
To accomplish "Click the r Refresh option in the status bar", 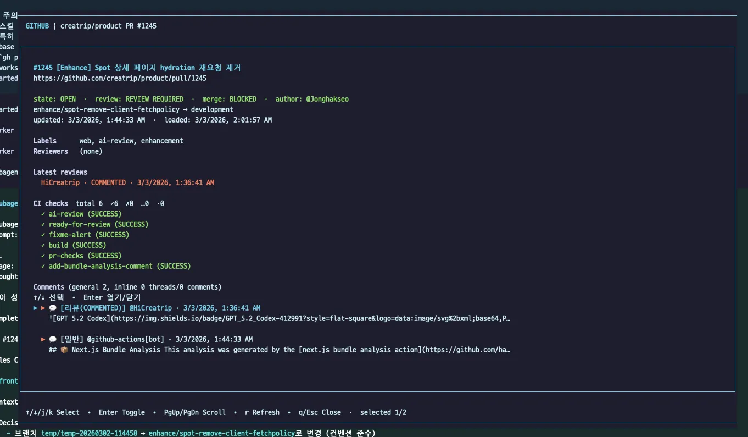I will point(261,412).
